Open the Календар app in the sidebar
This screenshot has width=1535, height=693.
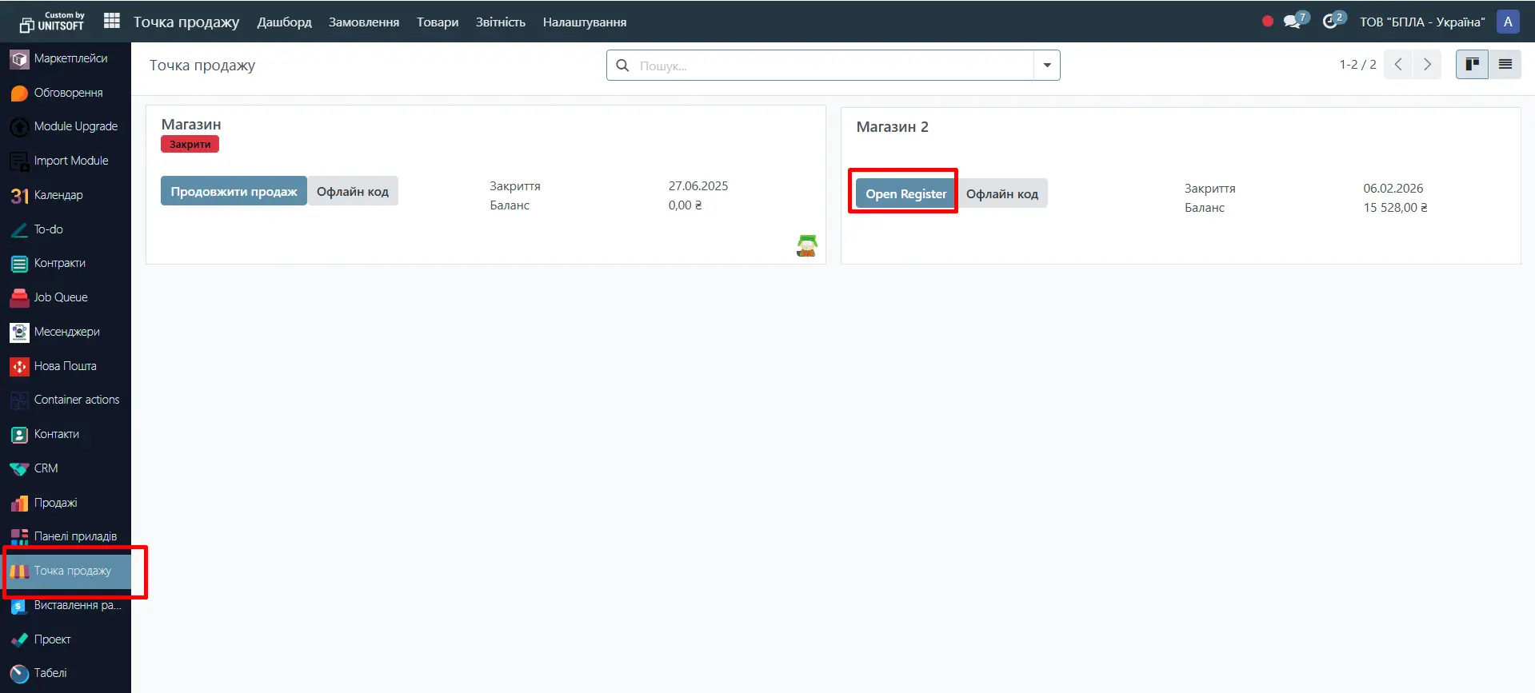[58, 195]
